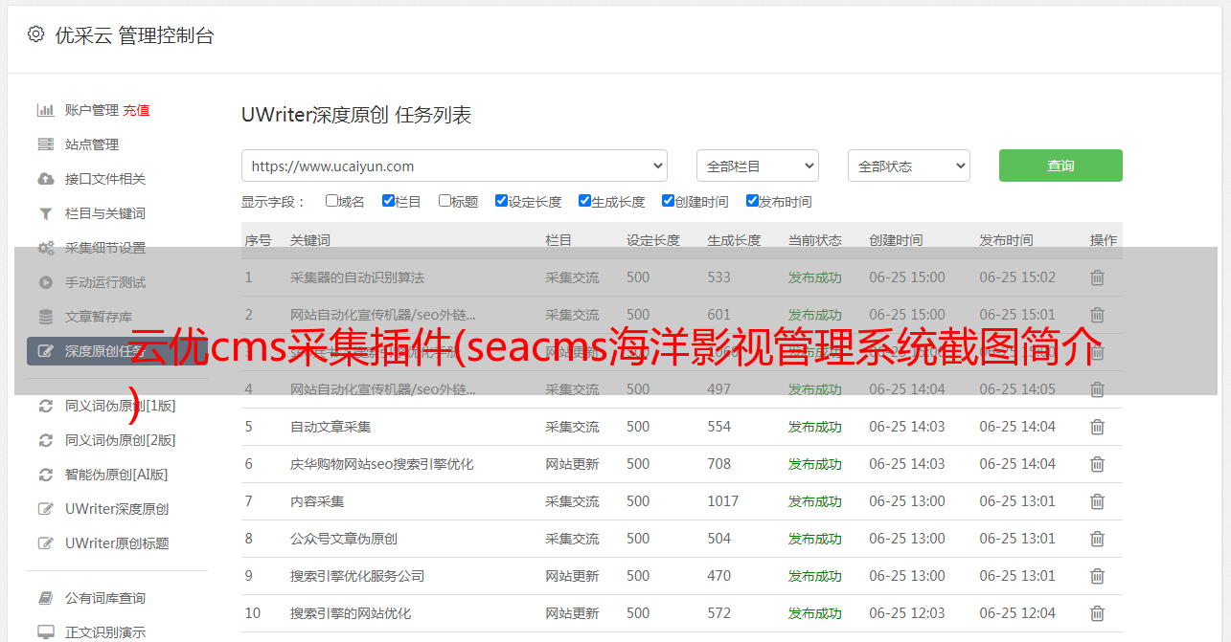The height and width of the screenshot is (642, 1231).
Task: Click the 站点管理 server icon
Action: [45, 144]
